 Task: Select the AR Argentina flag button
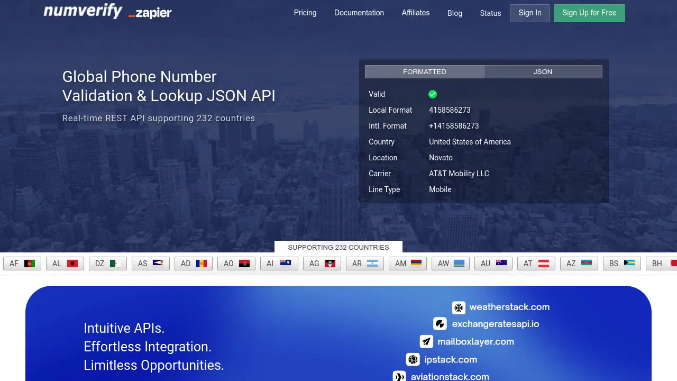coord(365,264)
